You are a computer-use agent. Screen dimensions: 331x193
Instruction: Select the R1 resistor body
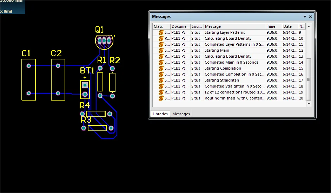point(100,82)
